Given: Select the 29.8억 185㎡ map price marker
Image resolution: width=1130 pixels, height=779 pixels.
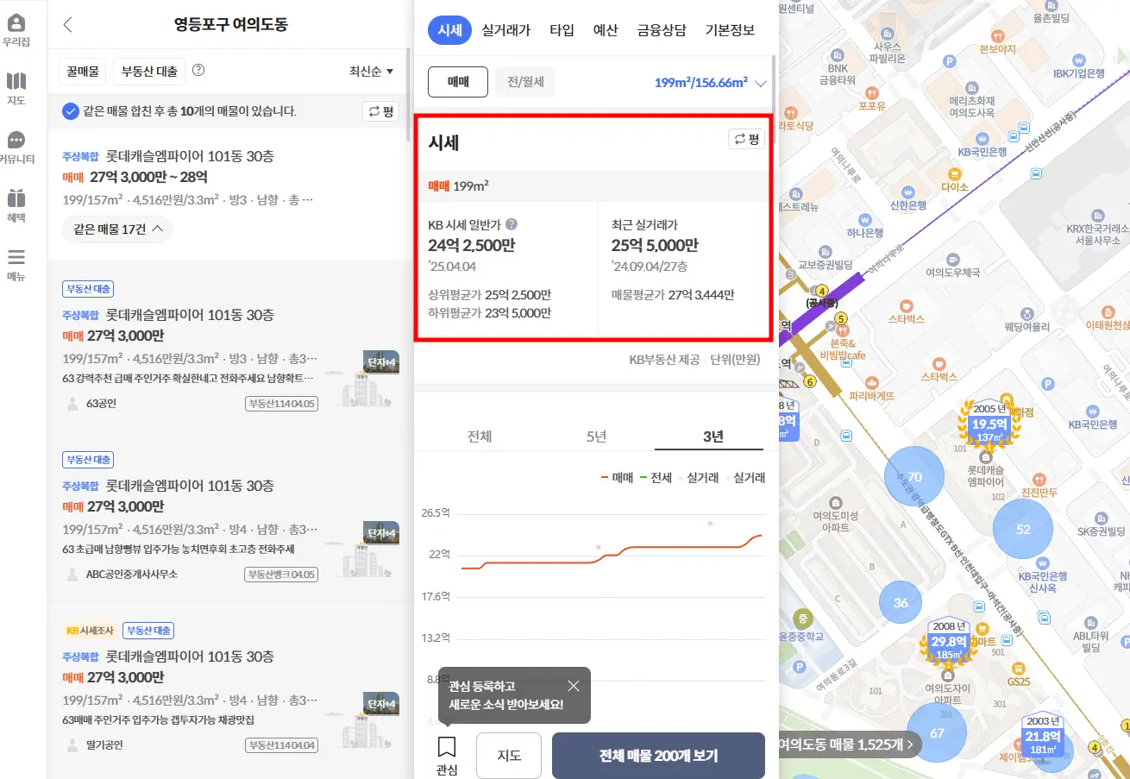Looking at the screenshot, I should (x=949, y=642).
